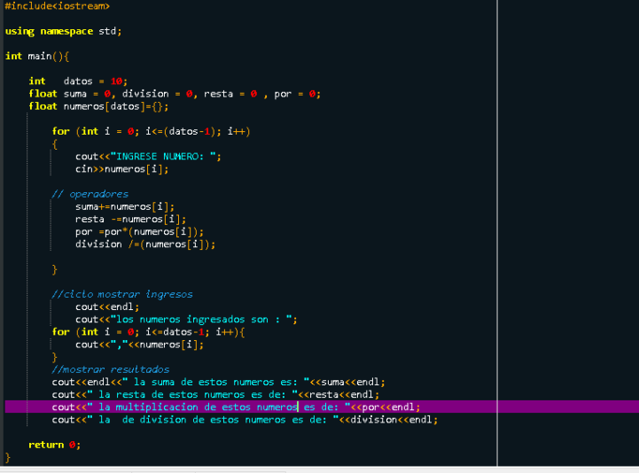The width and height of the screenshot is (639, 473).
Task: Click the opening brace under first for loop
Action: tap(55, 144)
